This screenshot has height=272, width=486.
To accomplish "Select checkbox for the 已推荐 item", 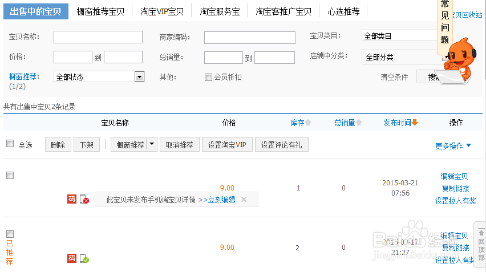I will click(x=10, y=234).
